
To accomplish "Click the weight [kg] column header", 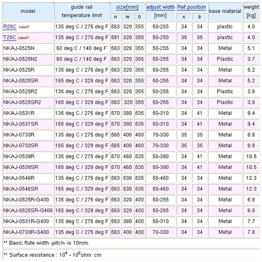I will point(251,11).
